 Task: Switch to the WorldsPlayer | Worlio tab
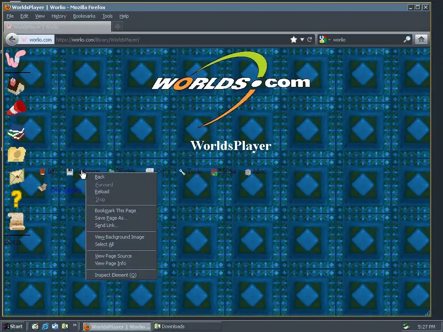(58, 27)
